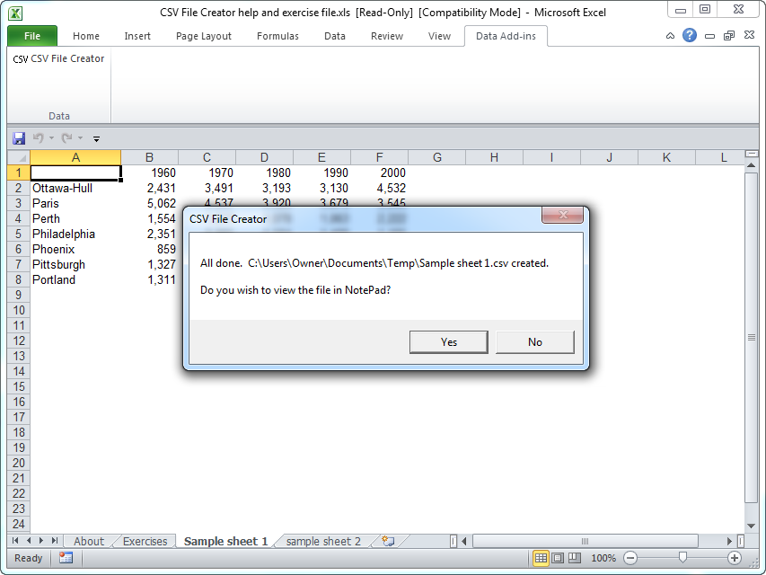
Task: Click the next sheet navigation arrow
Action: (41, 540)
